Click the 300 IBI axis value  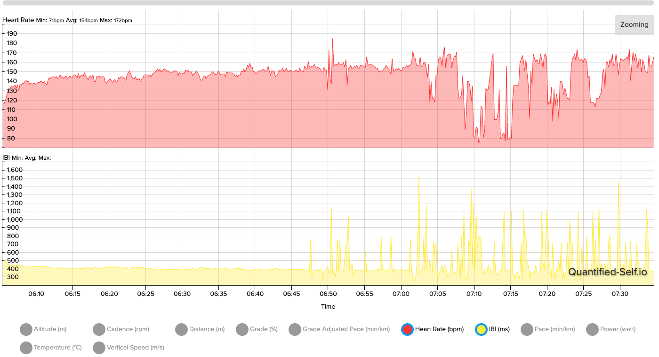click(x=13, y=277)
